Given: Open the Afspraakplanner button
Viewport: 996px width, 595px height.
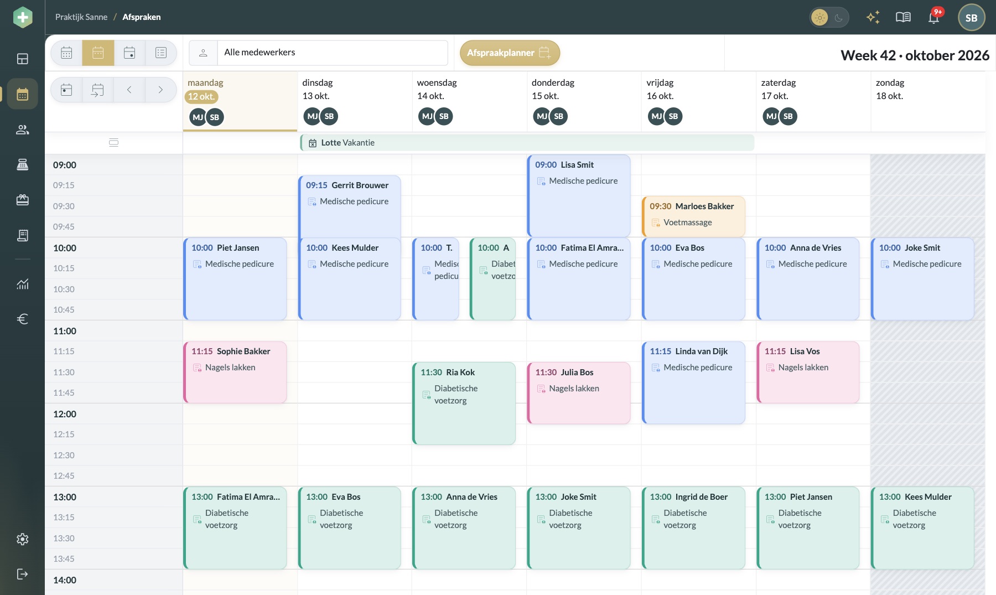Looking at the screenshot, I should pyautogui.click(x=510, y=53).
